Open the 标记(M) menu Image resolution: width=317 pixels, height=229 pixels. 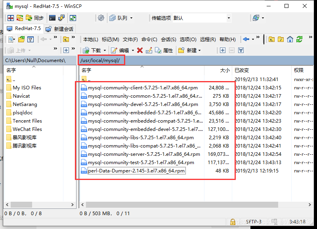(x=111, y=40)
